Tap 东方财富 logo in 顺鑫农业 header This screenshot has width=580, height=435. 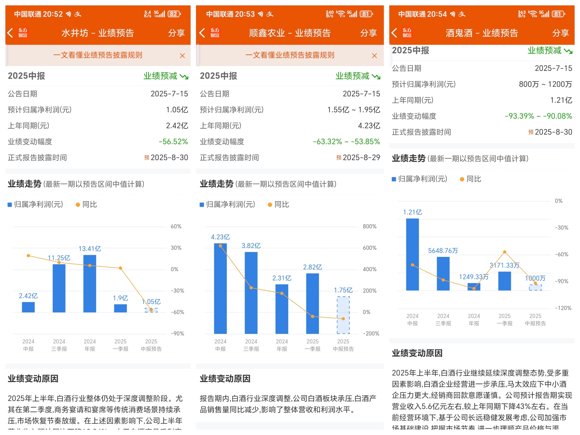click(x=215, y=33)
